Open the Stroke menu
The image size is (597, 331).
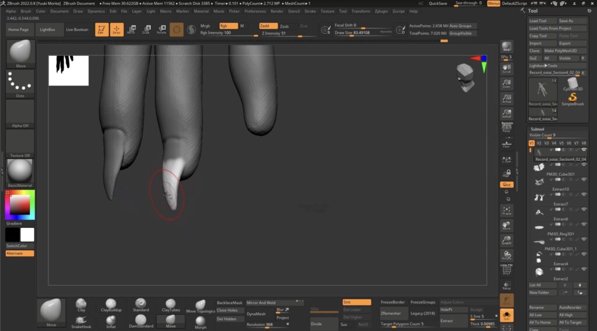310,11
